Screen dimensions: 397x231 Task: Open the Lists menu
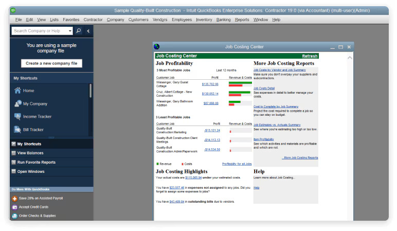point(54,20)
